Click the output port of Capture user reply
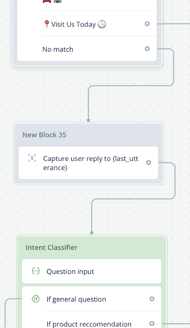 pyautogui.click(x=149, y=162)
